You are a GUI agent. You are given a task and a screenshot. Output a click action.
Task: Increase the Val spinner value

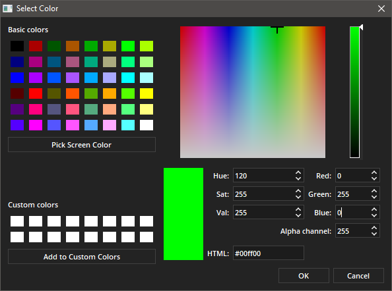pos(298,209)
